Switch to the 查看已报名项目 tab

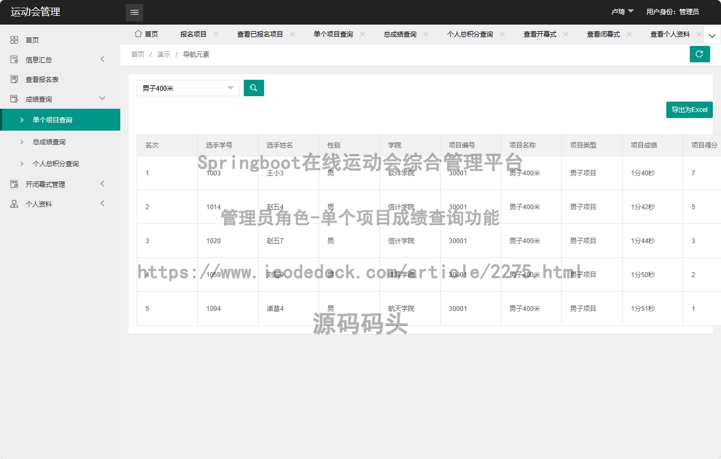click(260, 34)
